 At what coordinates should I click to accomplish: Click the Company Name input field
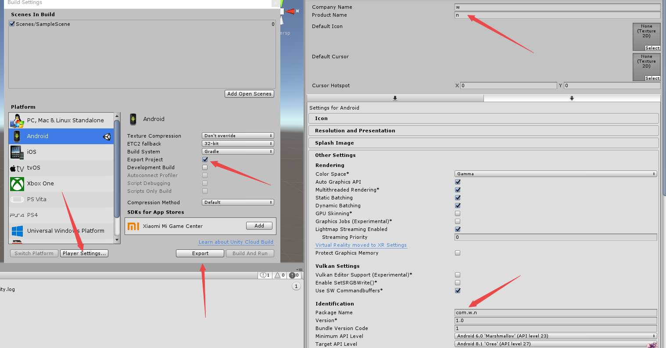pos(557,7)
